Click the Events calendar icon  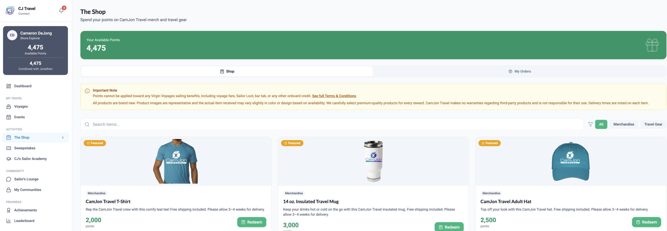click(9, 117)
